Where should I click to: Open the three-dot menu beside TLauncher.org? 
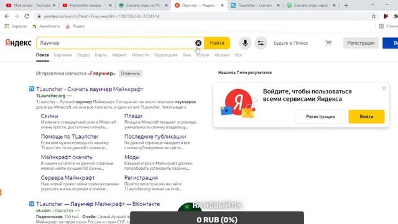pyautogui.click(x=70, y=96)
